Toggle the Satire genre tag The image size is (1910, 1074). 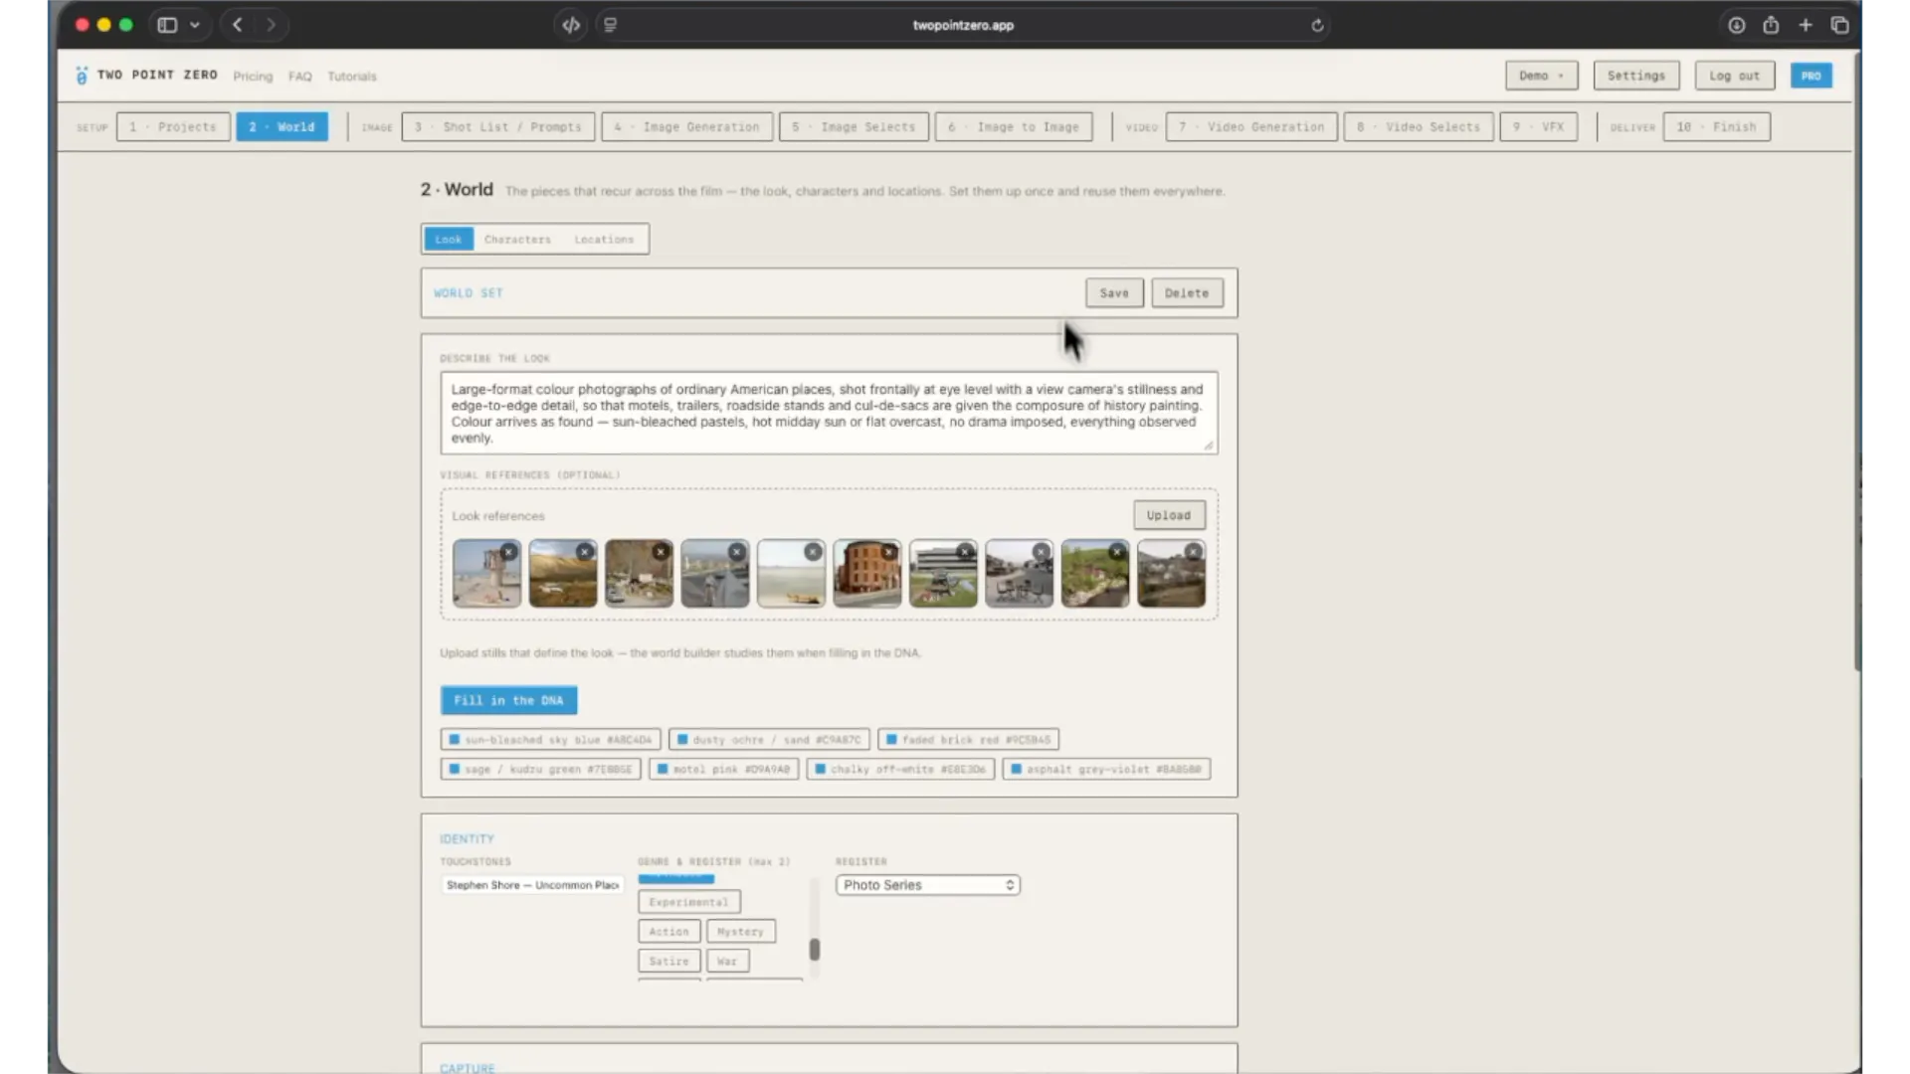point(668,962)
